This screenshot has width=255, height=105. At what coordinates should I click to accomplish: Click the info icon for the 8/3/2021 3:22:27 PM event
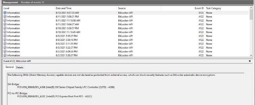pyautogui.click(x=5, y=48)
